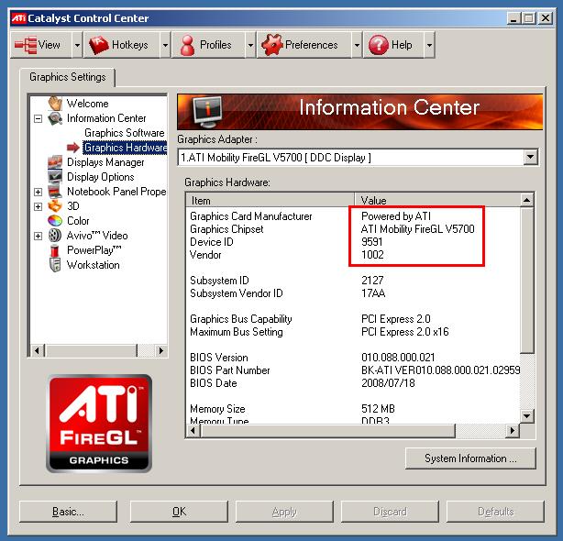Select Welcome in the tree
The width and height of the screenshot is (563, 541).
[x=88, y=104]
